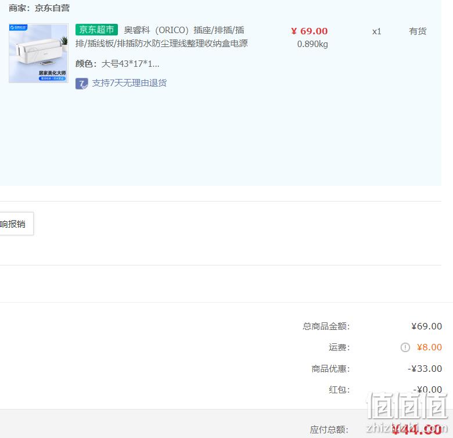453x438 pixels.
Task: Open the ORICO storage box product thumbnail
Action: click(x=39, y=53)
